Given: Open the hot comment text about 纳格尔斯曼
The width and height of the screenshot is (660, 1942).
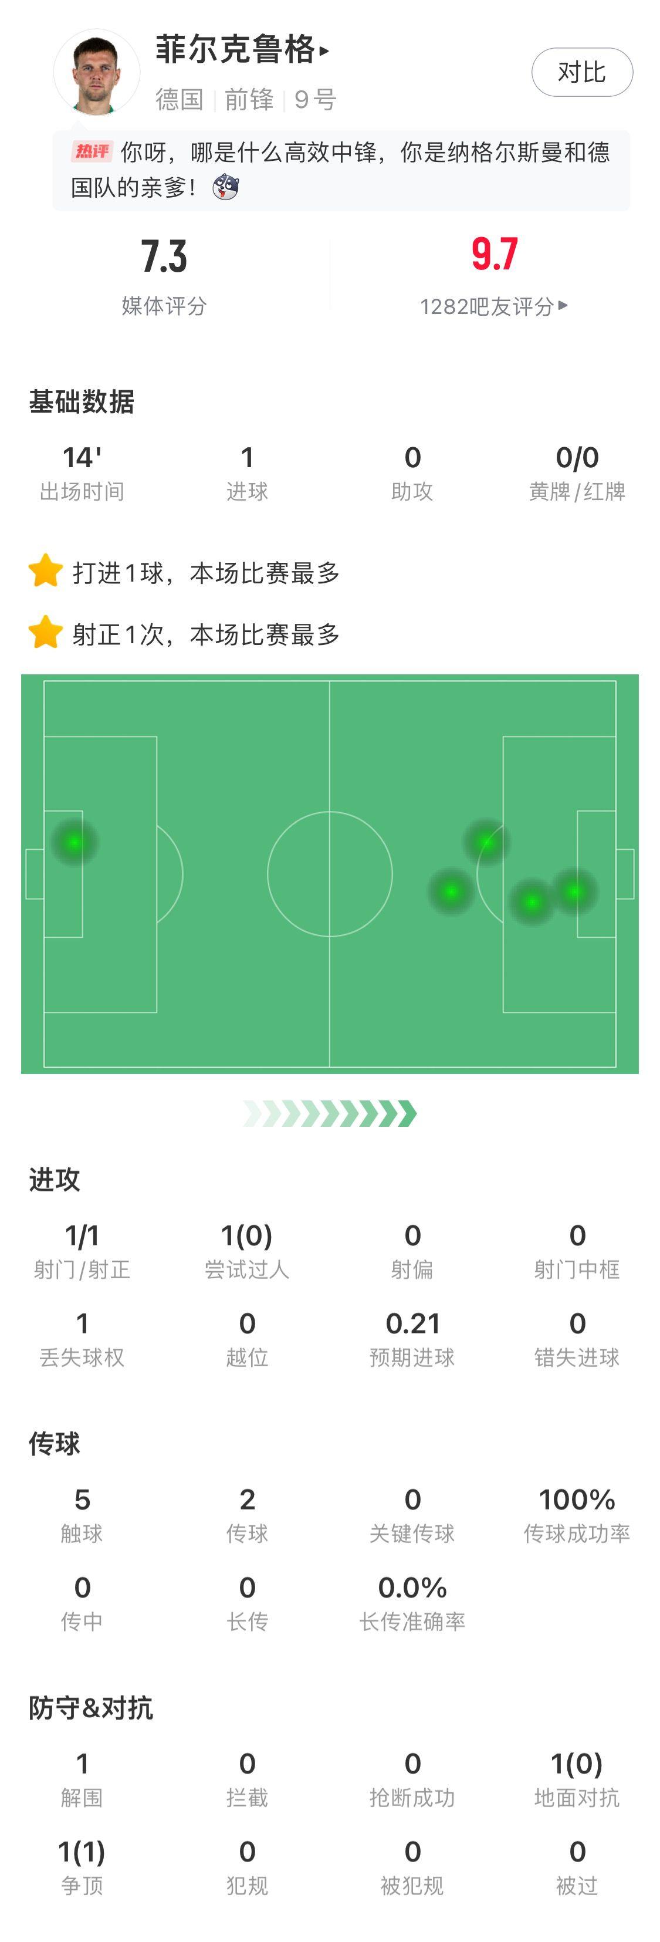Looking at the screenshot, I should tap(340, 170).
